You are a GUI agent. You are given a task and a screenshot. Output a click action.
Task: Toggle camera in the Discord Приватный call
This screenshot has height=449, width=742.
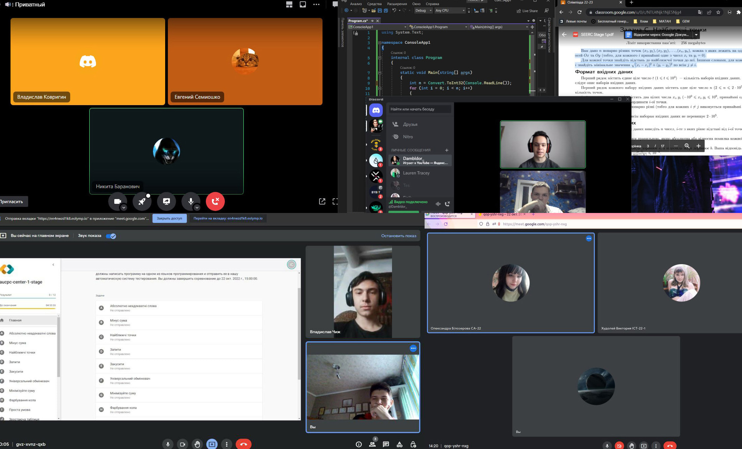[x=117, y=201]
